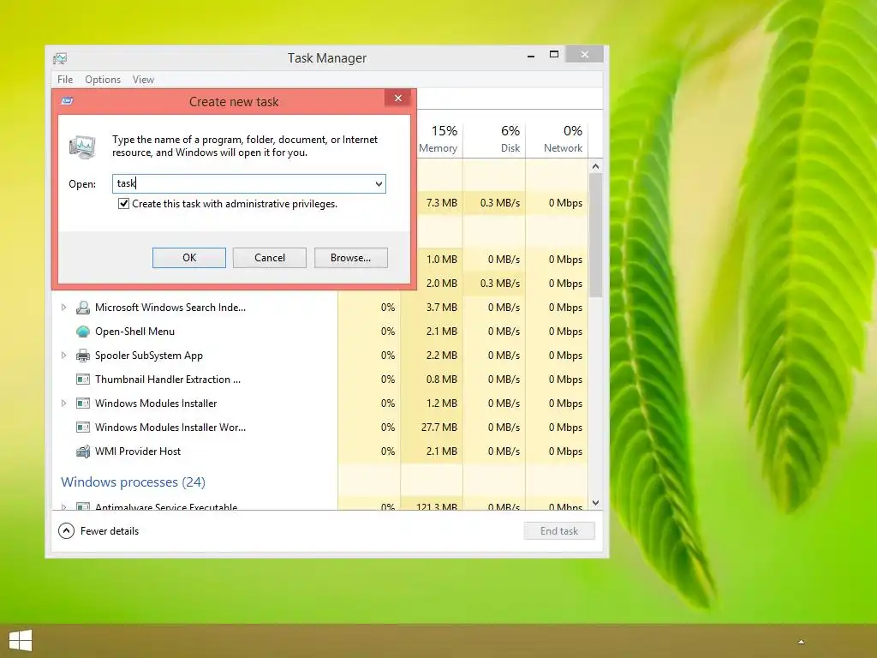This screenshot has height=658, width=877.
Task: Select the Windows processes (24) group header
Action: (x=133, y=482)
